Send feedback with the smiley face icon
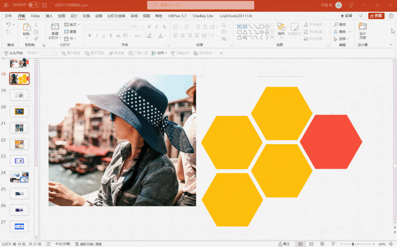Screen dimensions: 397x247 pyautogui.click(x=391, y=16)
